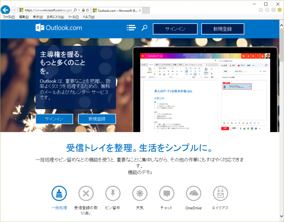The image size is (284, 222).
Task: Click the 天気 label
Action: [140, 208]
